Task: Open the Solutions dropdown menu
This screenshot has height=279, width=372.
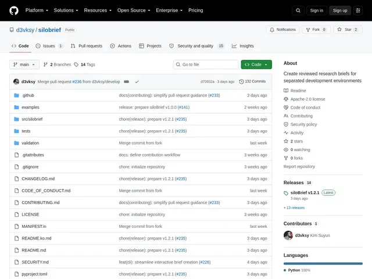Action: (66, 10)
